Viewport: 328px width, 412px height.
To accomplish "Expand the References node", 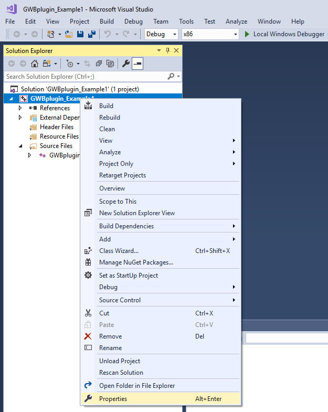I will [20, 108].
